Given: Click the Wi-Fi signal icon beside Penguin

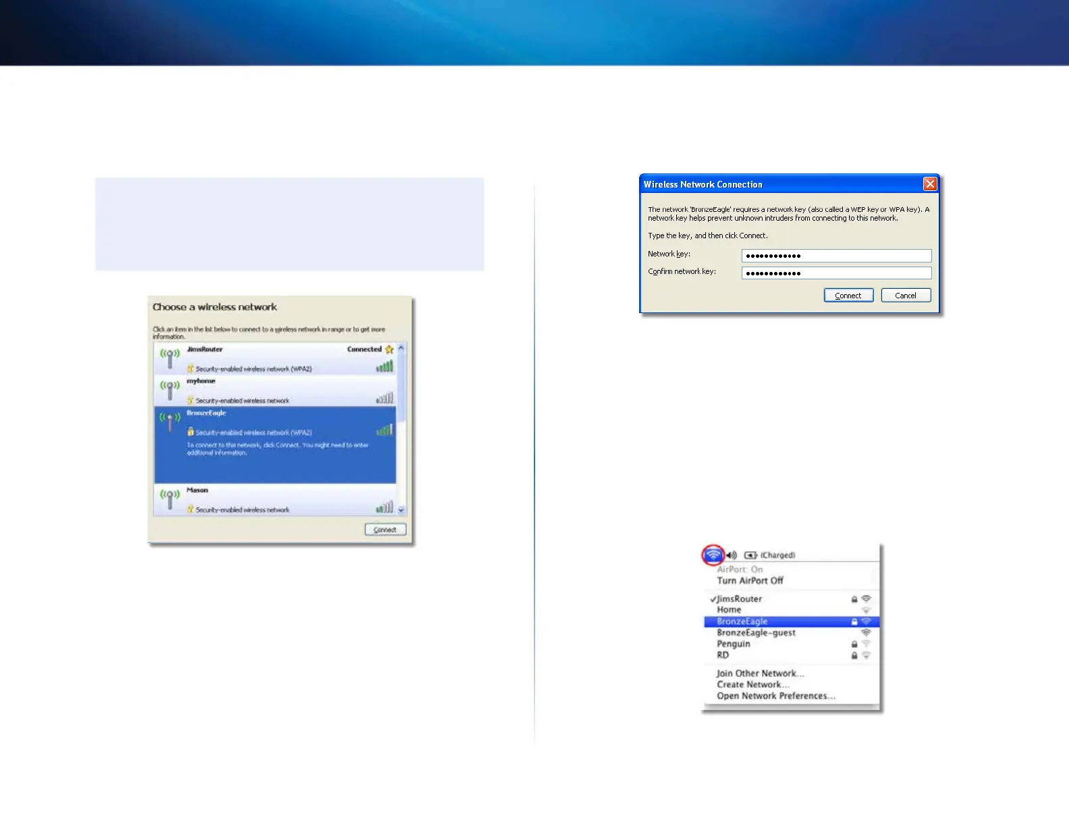Looking at the screenshot, I should tap(867, 644).
